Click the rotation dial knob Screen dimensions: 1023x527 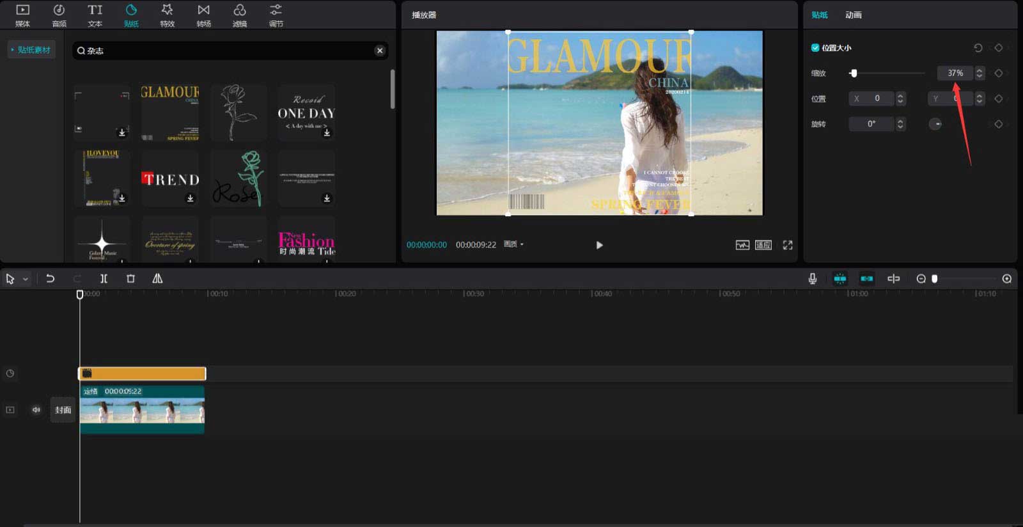click(935, 124)
